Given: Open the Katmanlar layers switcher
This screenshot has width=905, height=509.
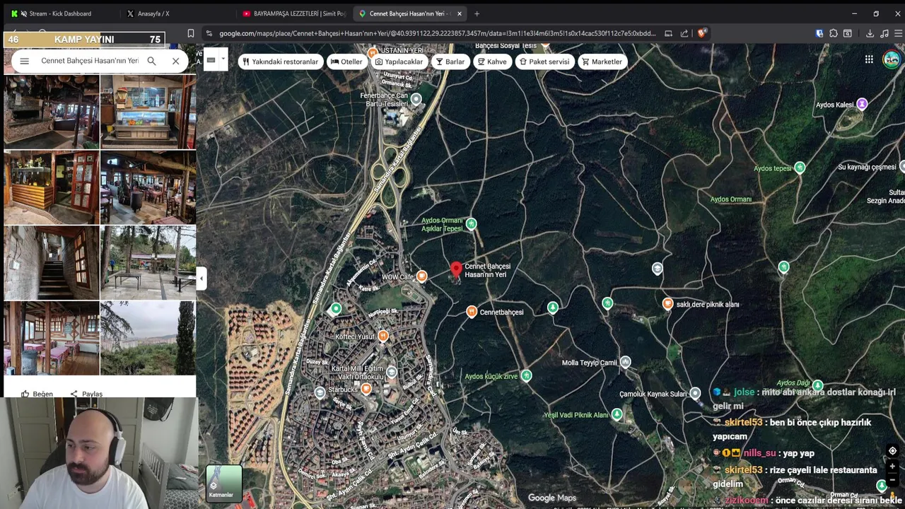Looking at the screenshot, I should pyautogui.click(x=224, y=483).
